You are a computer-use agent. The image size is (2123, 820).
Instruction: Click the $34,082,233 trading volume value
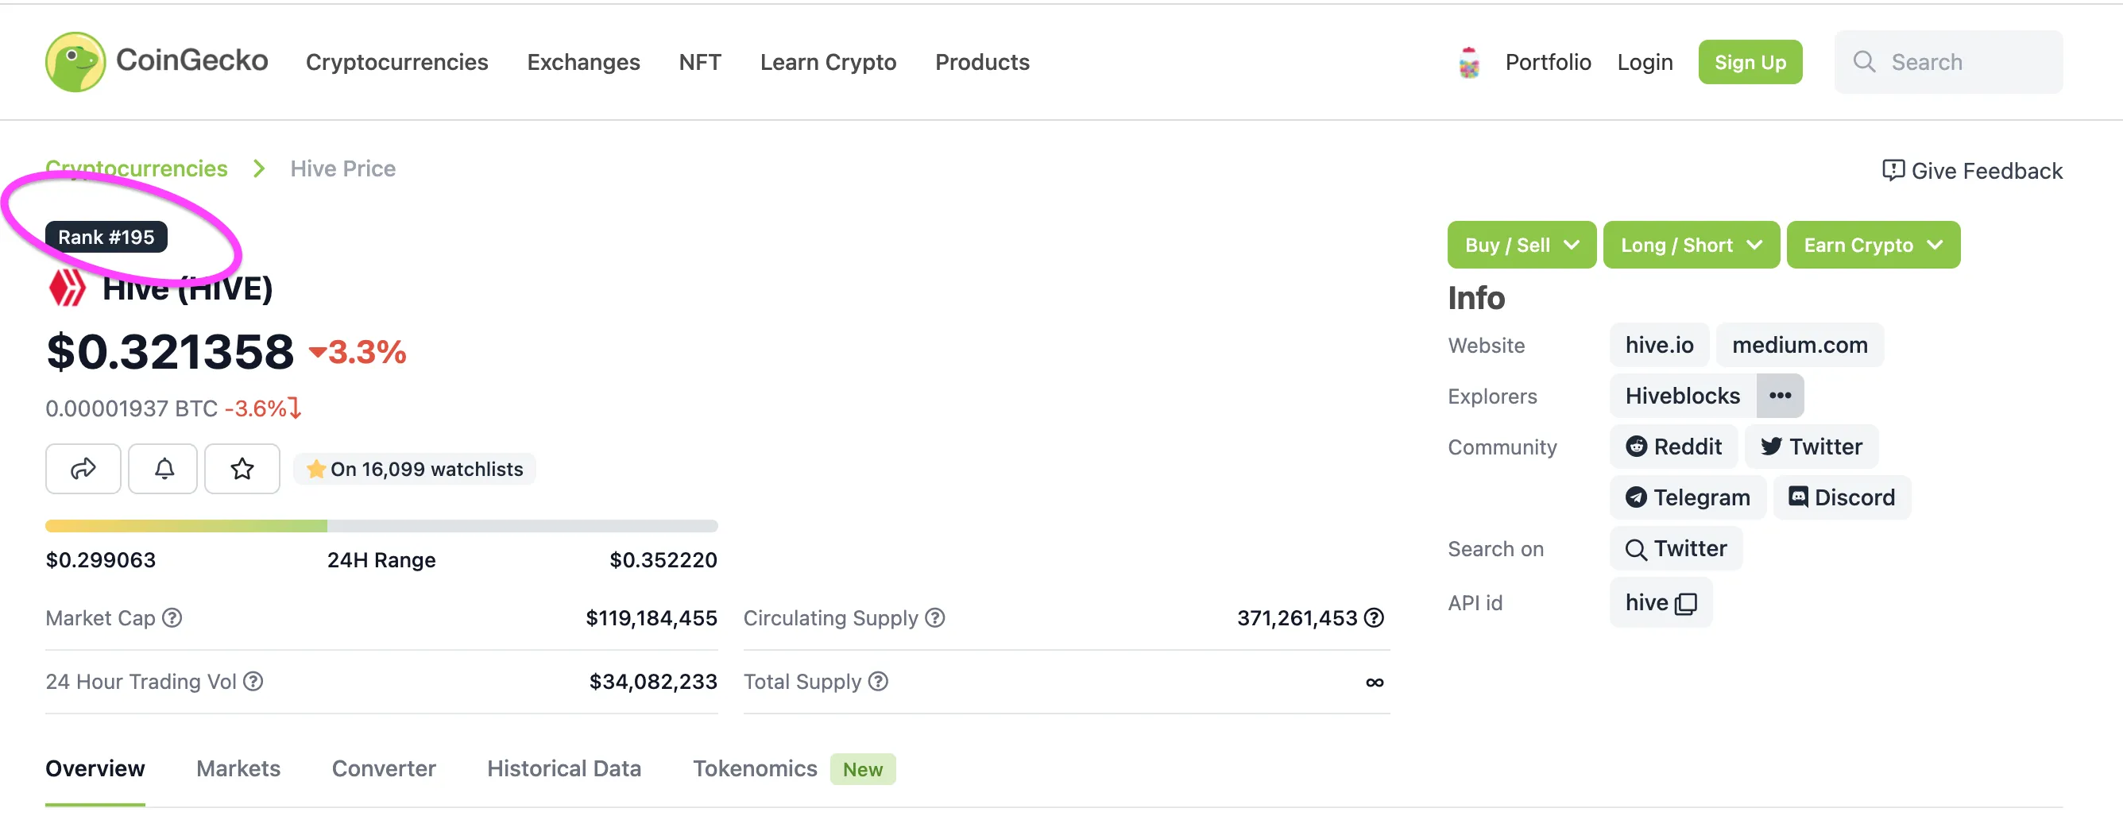pyautogui.click(x=653, y=682)
